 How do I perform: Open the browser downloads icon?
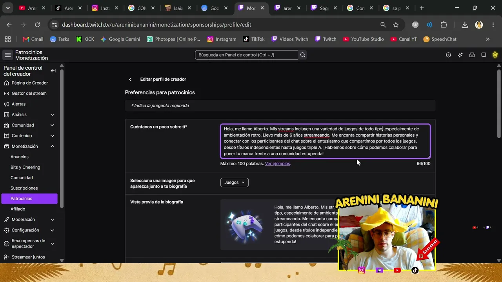pos(465,25)
